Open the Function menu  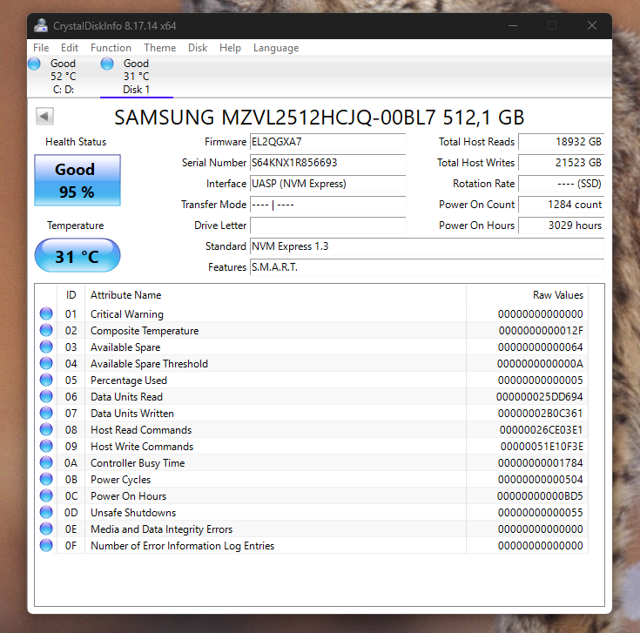click(111, 48)
